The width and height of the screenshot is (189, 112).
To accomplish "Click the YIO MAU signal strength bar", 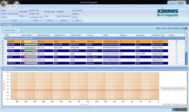I will [x=30, y=48].
